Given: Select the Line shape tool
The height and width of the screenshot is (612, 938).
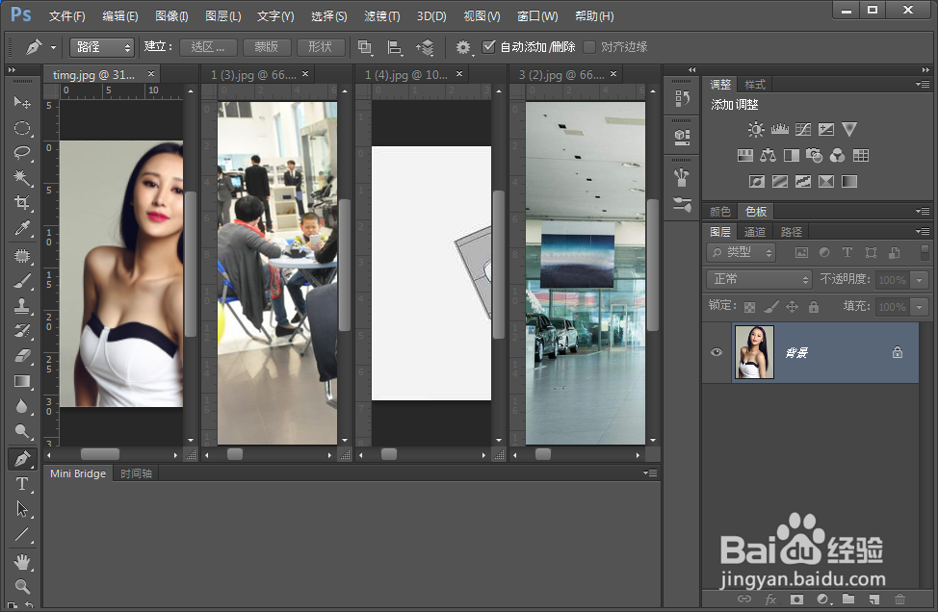Looking at the screenshot, I should click(x=22, y=534).
